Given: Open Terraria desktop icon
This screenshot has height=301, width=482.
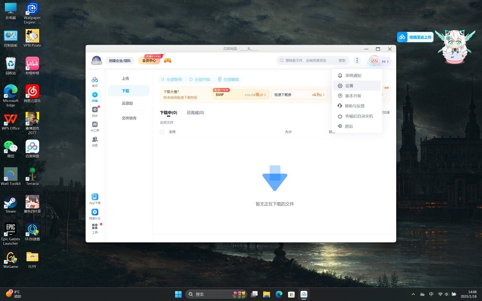Looking at the screenshot, I should point(32,176).
